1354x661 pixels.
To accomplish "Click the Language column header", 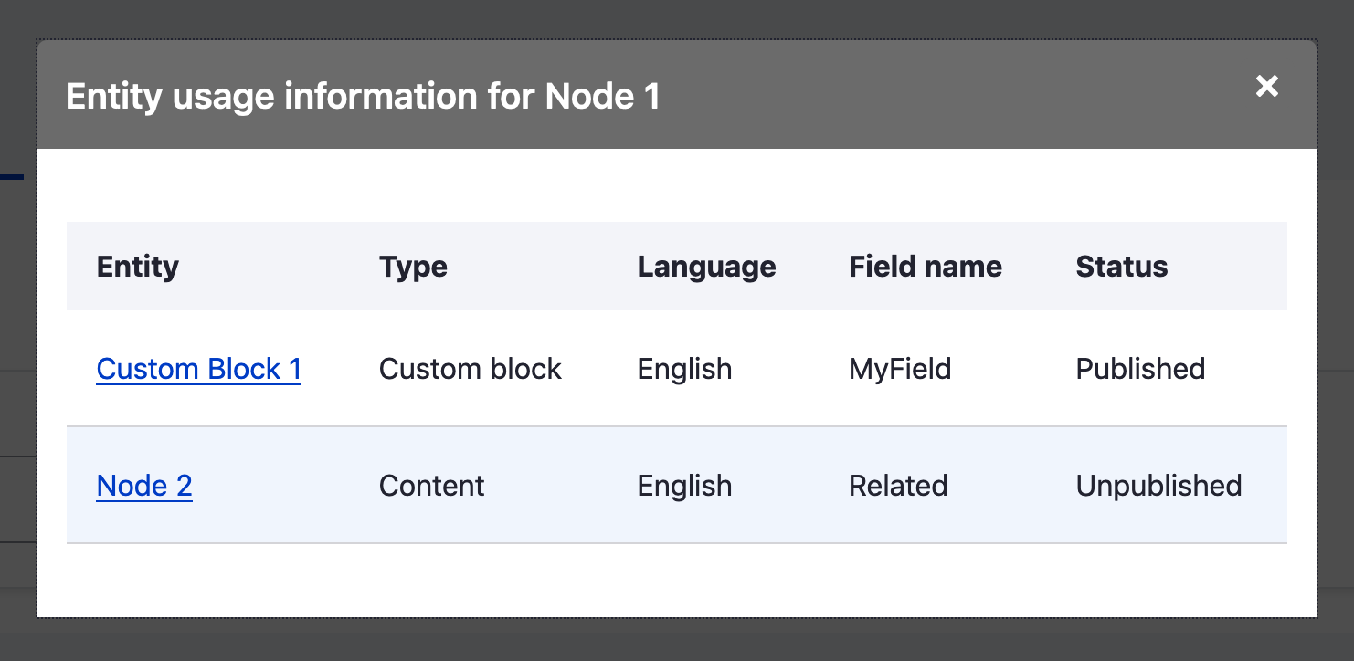I will pos(706,267).
